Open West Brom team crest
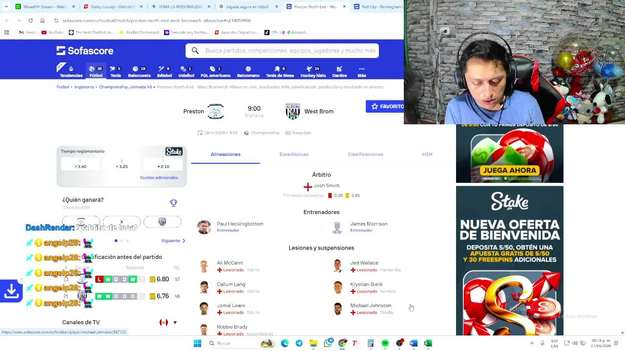The width and height of the screenshot is (625, 351). click(x=292, y=111)
